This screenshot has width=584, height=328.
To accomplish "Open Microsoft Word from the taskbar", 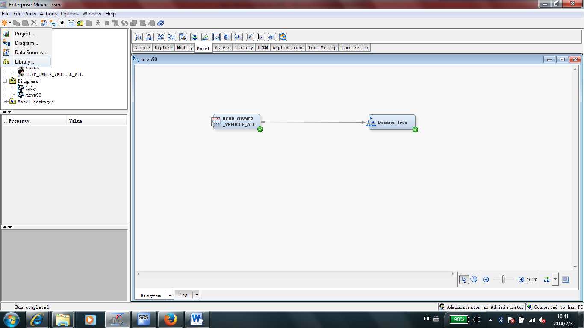I will 197,319.
